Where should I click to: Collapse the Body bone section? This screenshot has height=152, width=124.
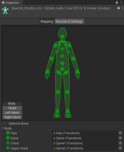coord(3,128)
